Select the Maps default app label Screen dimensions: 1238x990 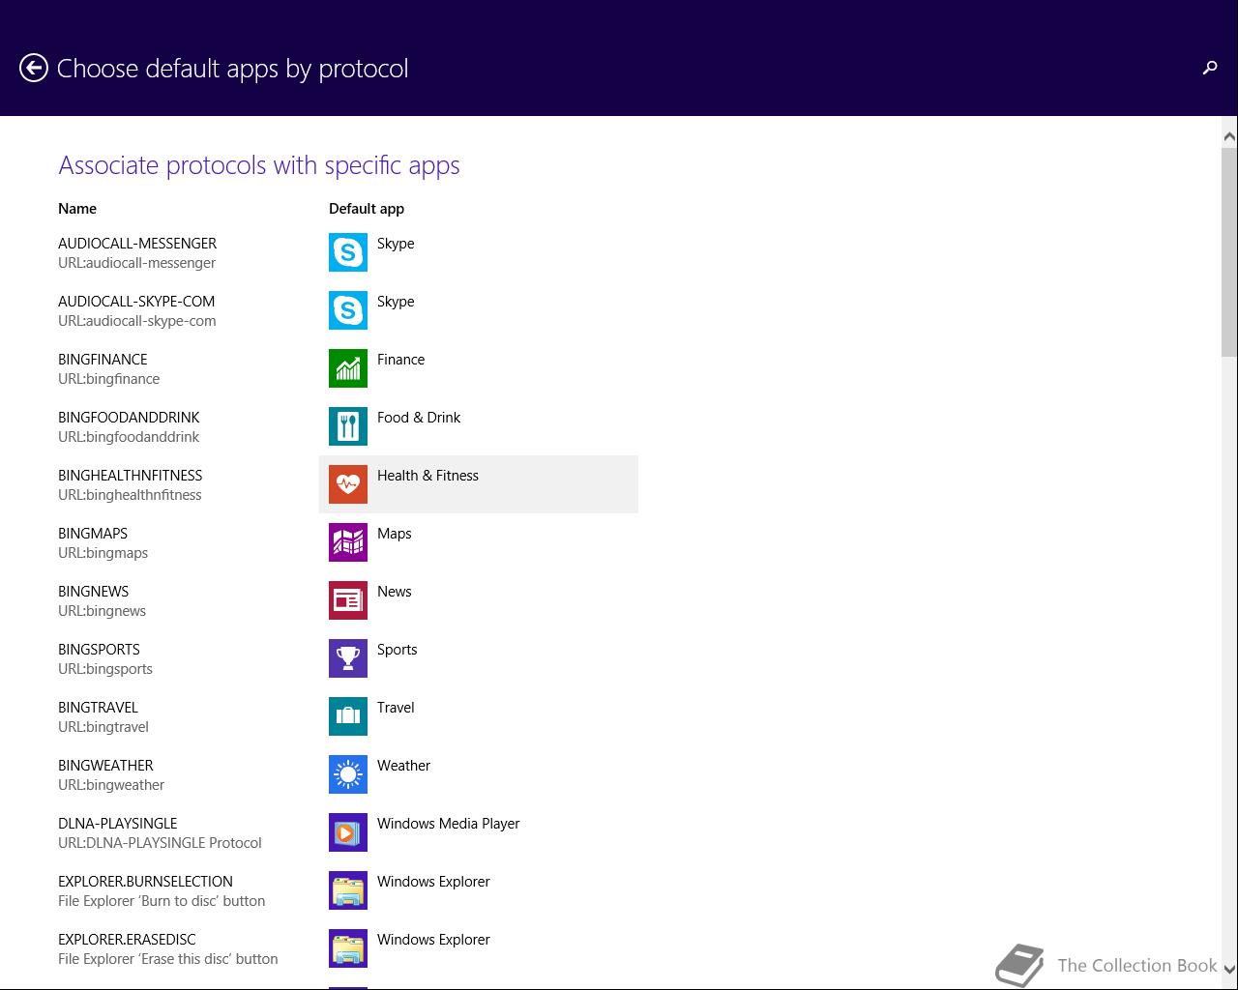(395, 534)
